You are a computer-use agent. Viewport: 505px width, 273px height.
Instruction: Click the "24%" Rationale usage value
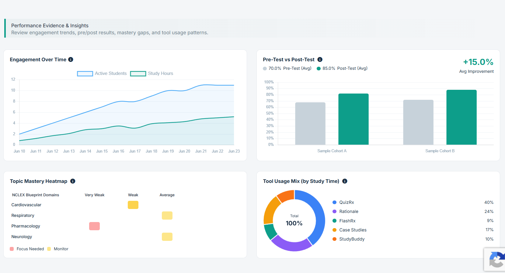click(x=489, y=211)
